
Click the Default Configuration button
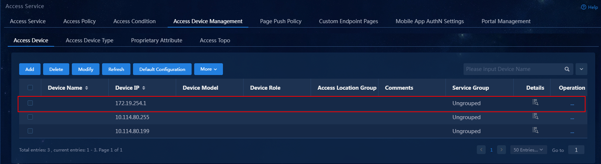[162, 69]
